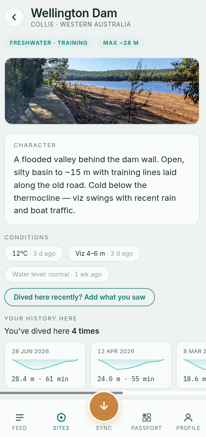
Task: Open the 12°C temperature condition chip
Action: [34, 254]
